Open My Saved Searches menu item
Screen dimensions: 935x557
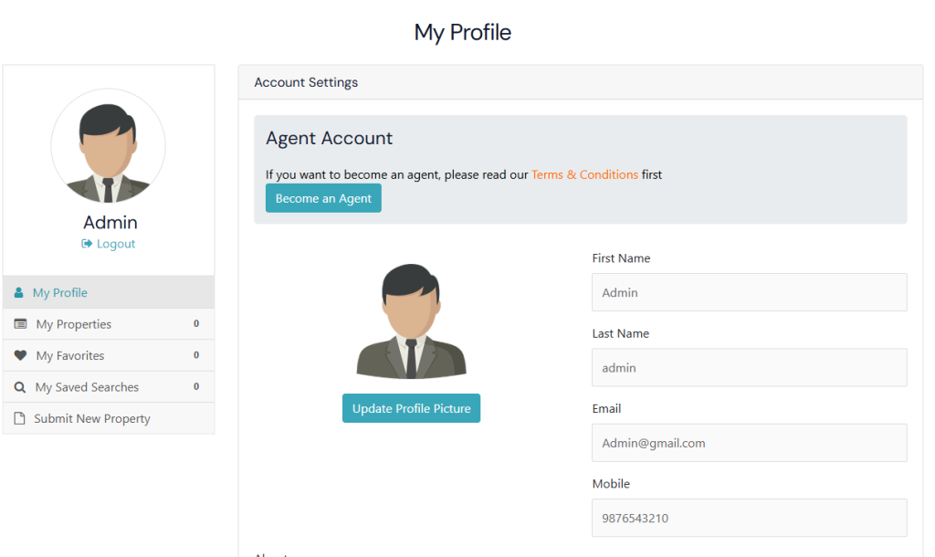(87, 387)
